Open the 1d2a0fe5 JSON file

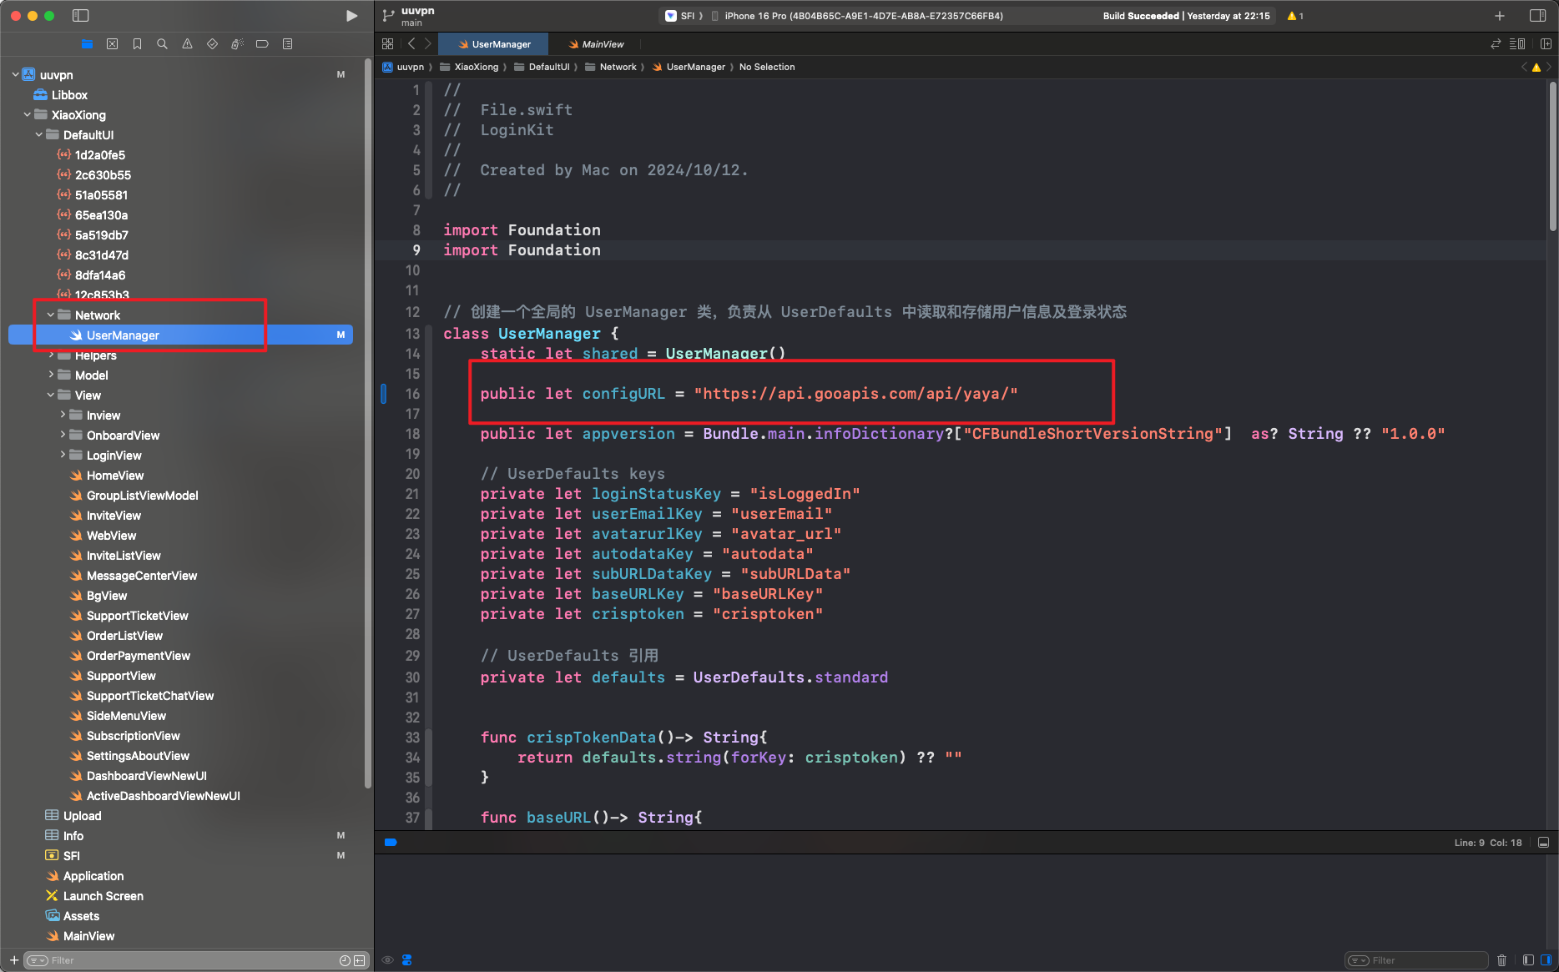(100, 155)
